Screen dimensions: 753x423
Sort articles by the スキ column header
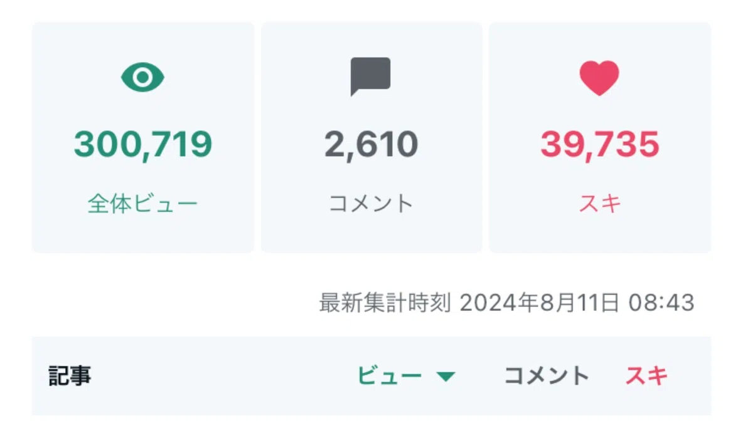click(646, 376)
